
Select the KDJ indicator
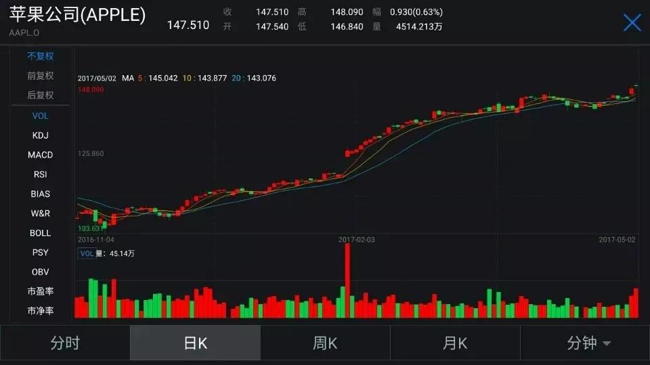(40, 135)
